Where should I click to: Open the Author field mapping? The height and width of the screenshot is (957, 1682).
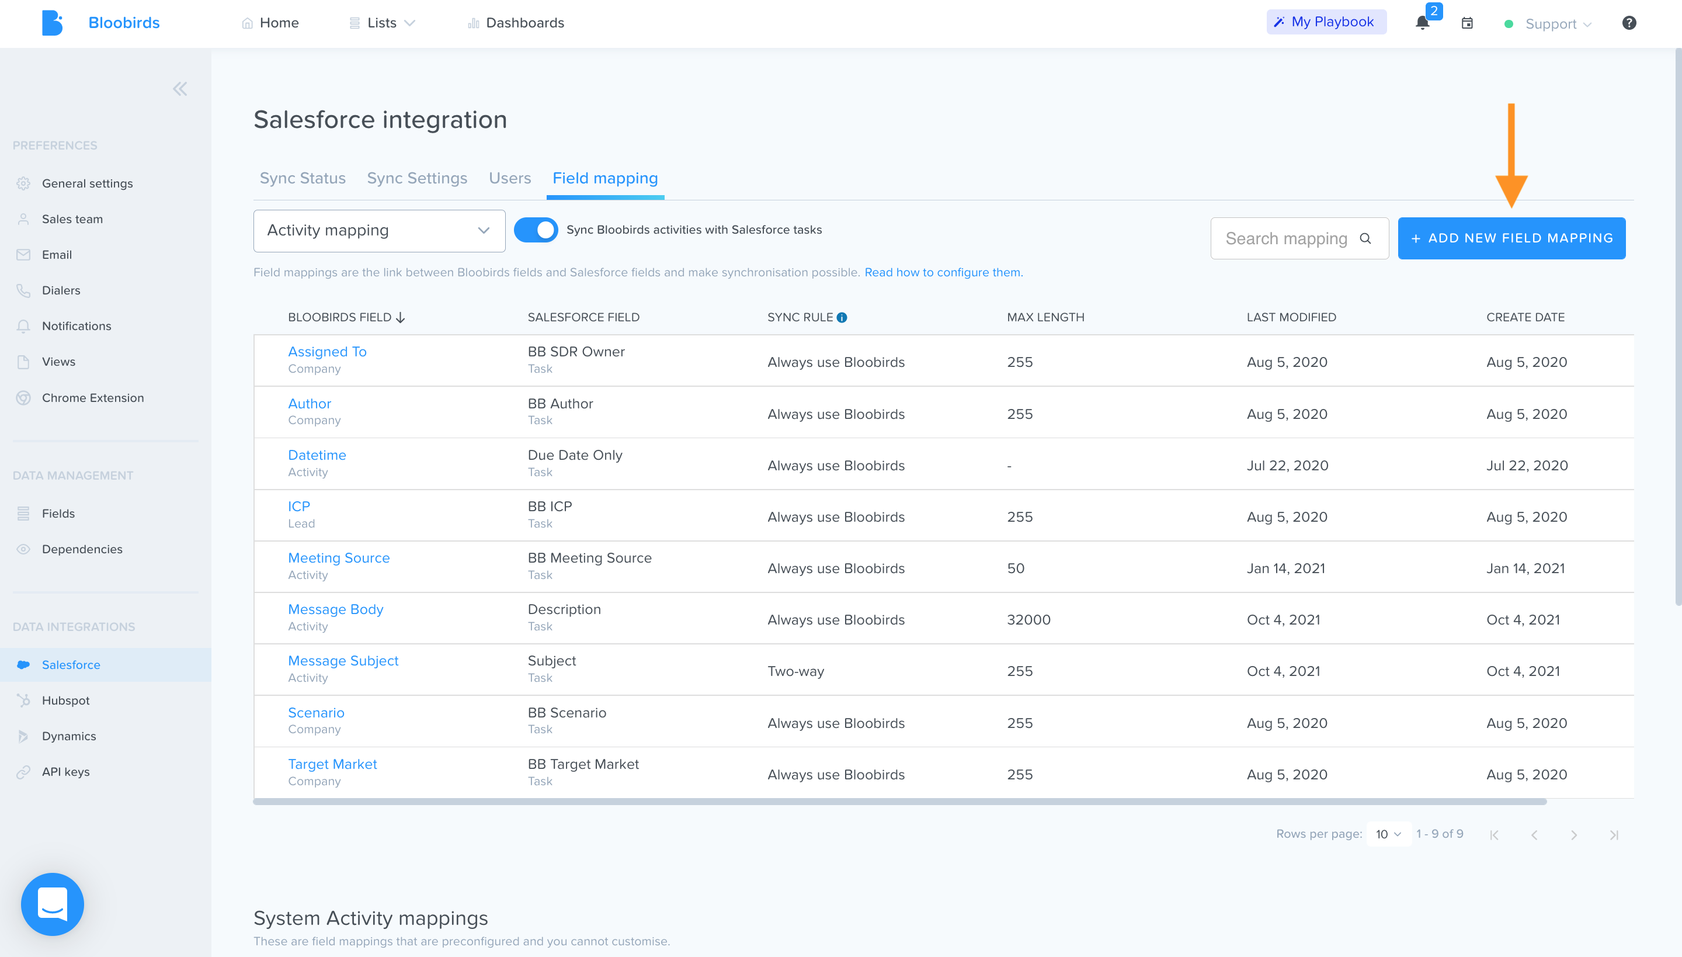tap(310, 404)
